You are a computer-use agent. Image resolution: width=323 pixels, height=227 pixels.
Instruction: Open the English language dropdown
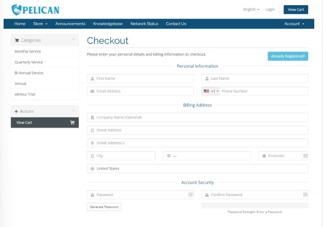[x=251, y=10]
